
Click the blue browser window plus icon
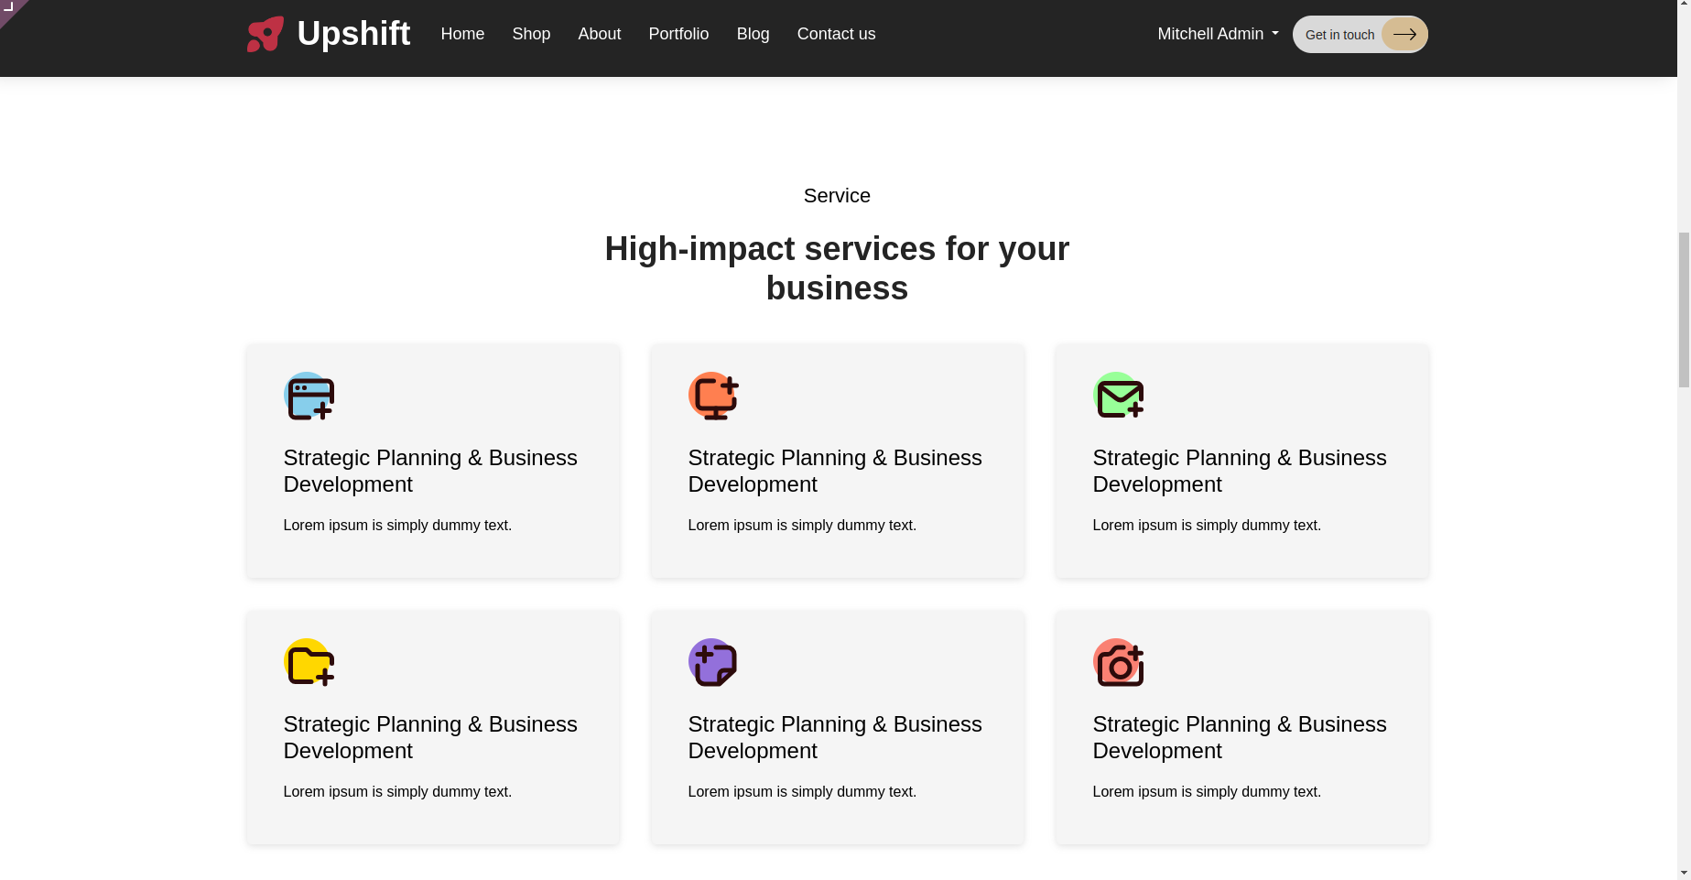click(309, 397)
